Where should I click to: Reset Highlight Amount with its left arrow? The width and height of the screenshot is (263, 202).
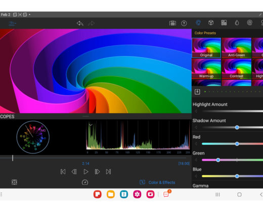pos(196,111)
